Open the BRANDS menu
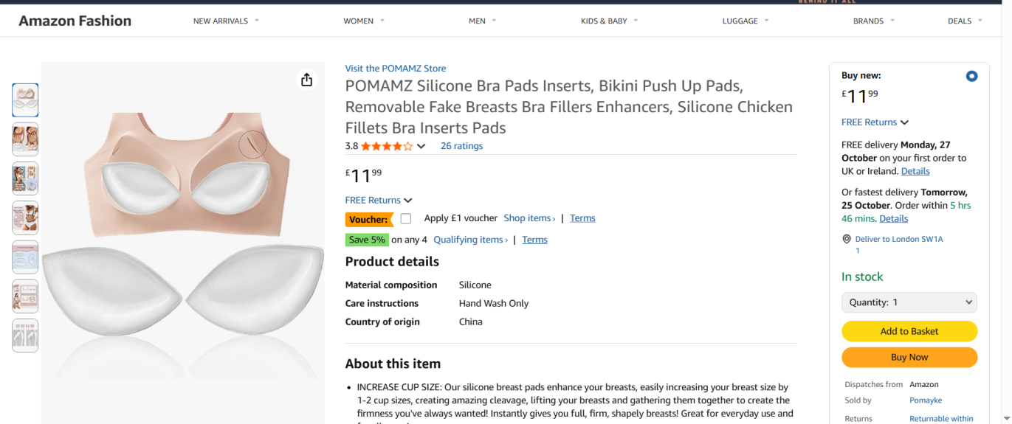Image resolution: width=1012 pixels, height=424 pixels. coord(873,21)
